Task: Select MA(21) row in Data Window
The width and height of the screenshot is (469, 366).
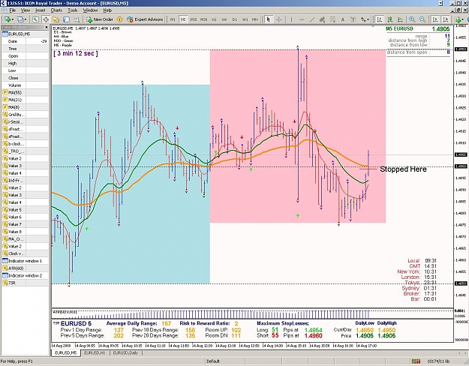Action: tap(25, 100)
